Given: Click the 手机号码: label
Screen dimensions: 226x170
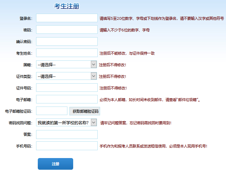Looking at the screenshot, I should [24, 146].
